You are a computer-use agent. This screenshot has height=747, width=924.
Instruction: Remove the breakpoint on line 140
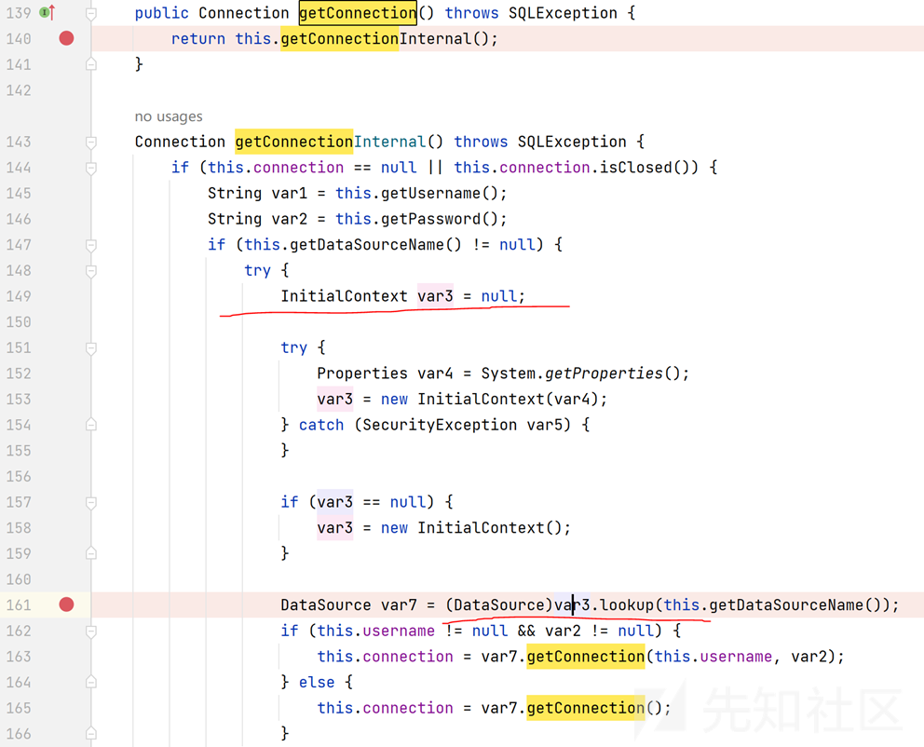pyautogui.click(x=66, y=38)
